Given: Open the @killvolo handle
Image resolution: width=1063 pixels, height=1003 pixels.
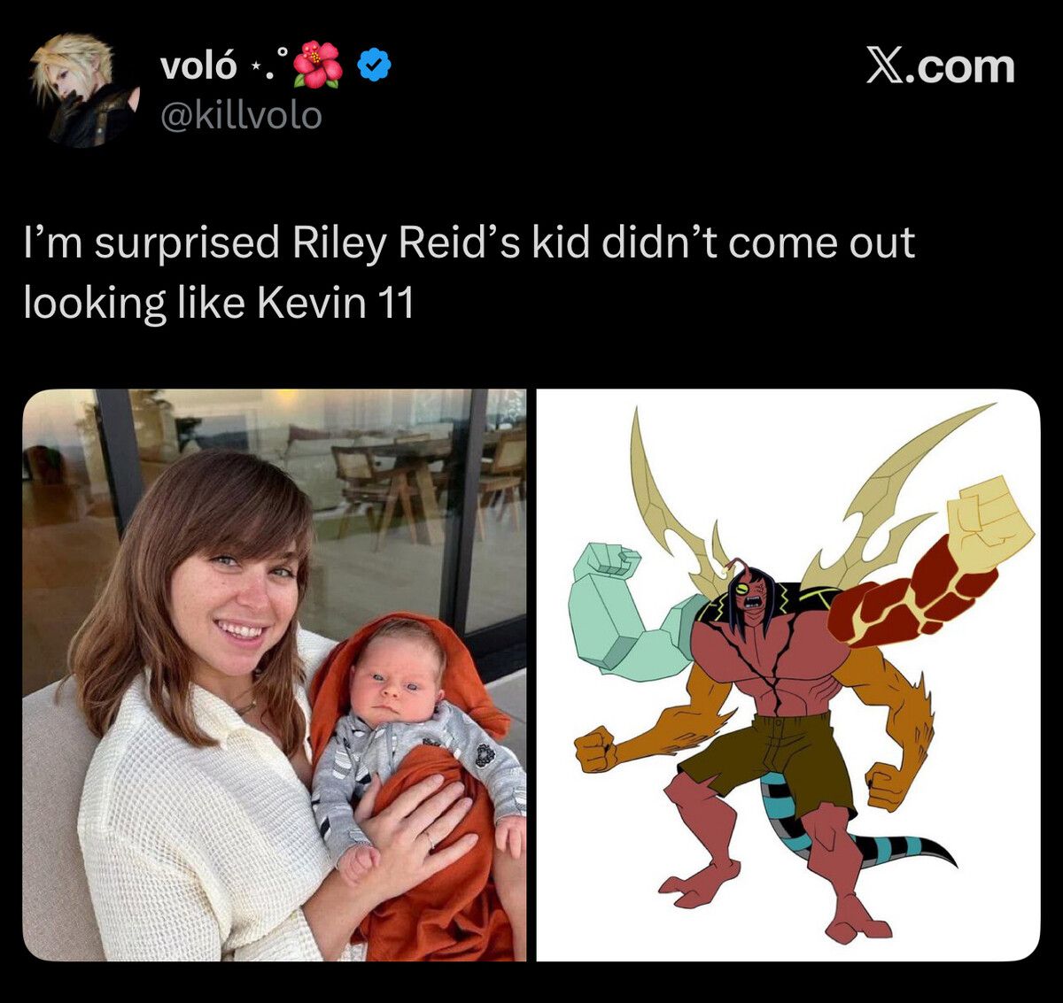Looking at the screenshot, I should click(x=240, y=116).
